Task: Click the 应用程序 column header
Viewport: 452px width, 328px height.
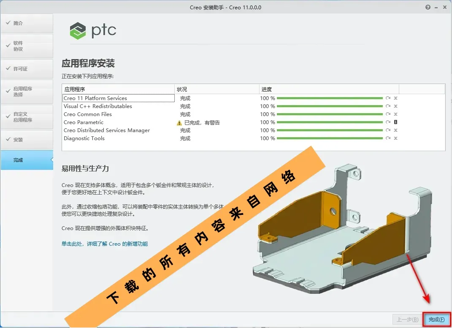Action: pos(118,89)
